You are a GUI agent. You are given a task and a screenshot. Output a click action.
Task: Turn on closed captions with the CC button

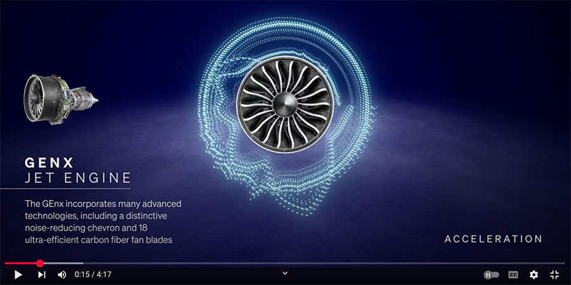(513, 275)
